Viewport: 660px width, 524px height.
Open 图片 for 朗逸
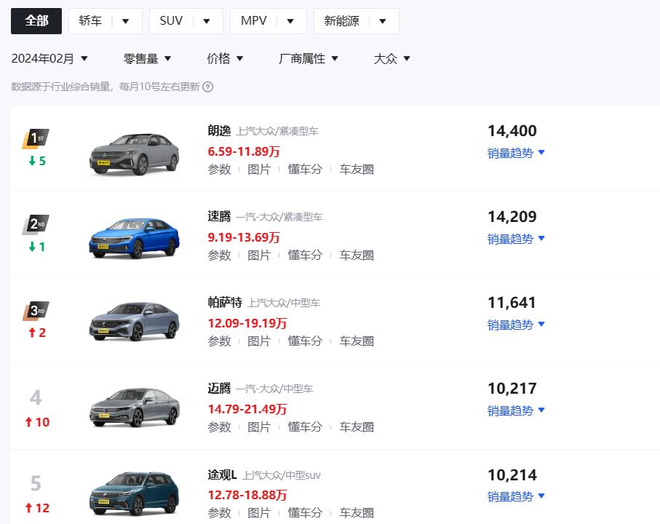tap(259, 169)
